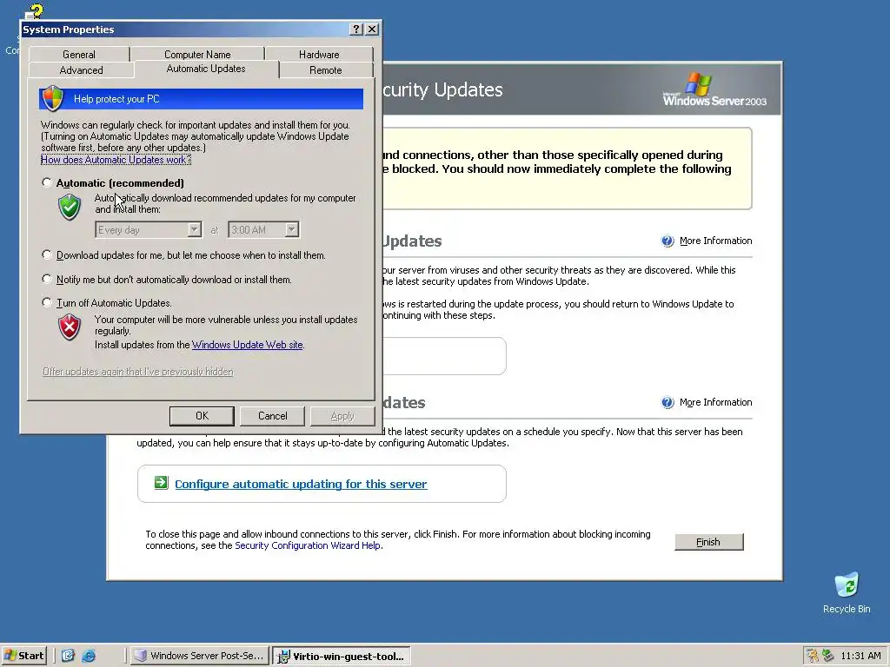Viewport: 890px width, 667px height.
Task: Click upper More Information link
Action: click(716, 241)
